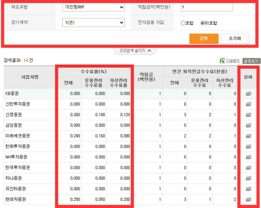Click the NH투자증권 provider name
This screenshot has width=261, height=208.
click(16, 157)
